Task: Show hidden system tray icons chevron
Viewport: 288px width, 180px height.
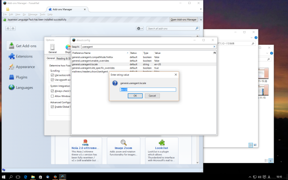Action: tap(250, 177)
